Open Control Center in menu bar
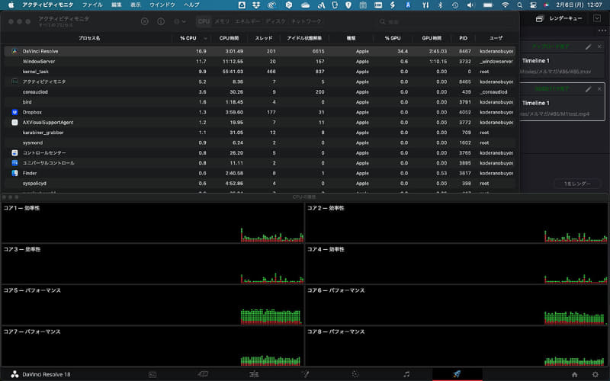 [x=532, y=5]
